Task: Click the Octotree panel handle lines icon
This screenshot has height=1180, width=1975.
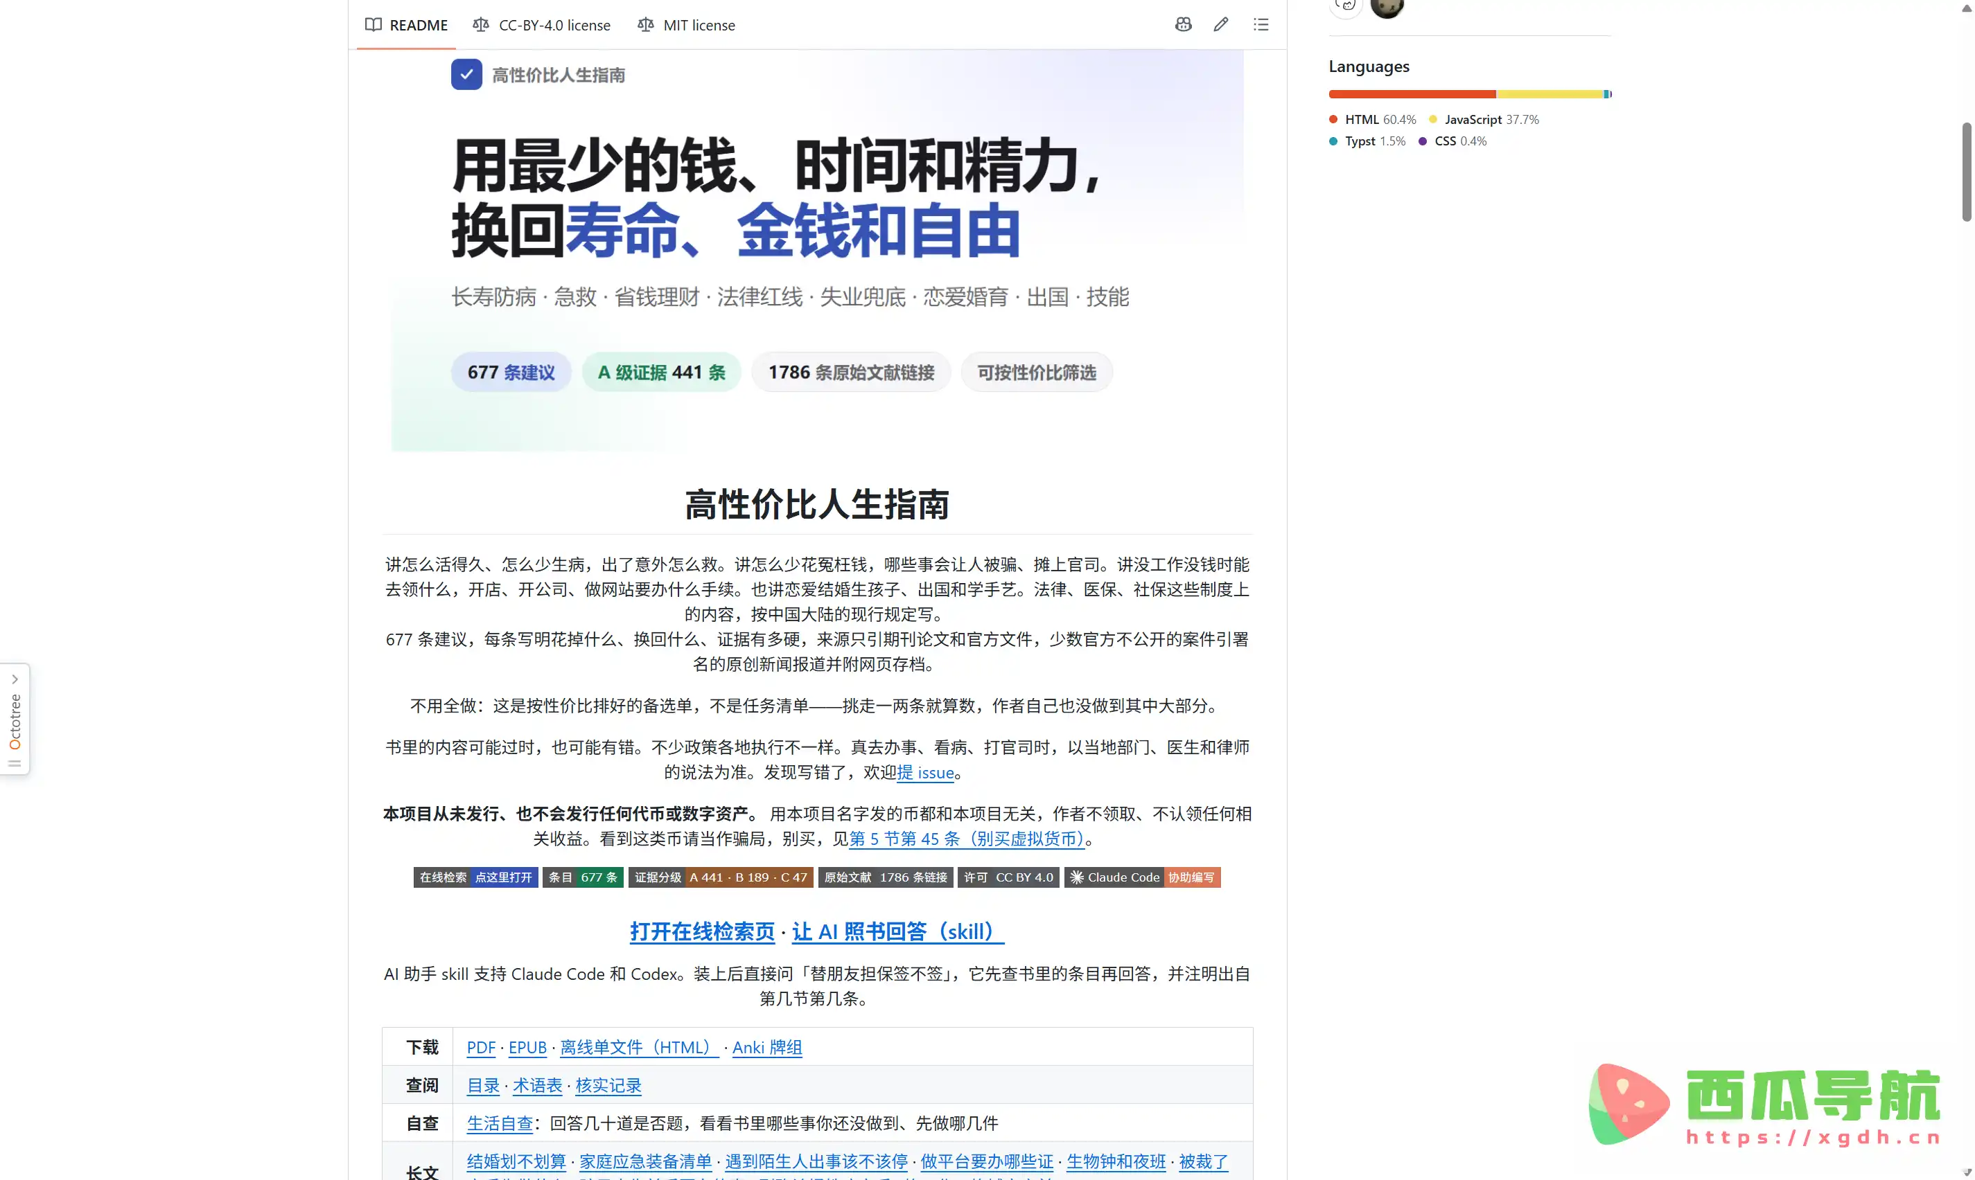Action: pos(15,763)
